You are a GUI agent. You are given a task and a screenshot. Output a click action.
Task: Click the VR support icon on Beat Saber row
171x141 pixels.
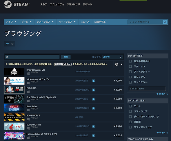(x=93, y=108)
